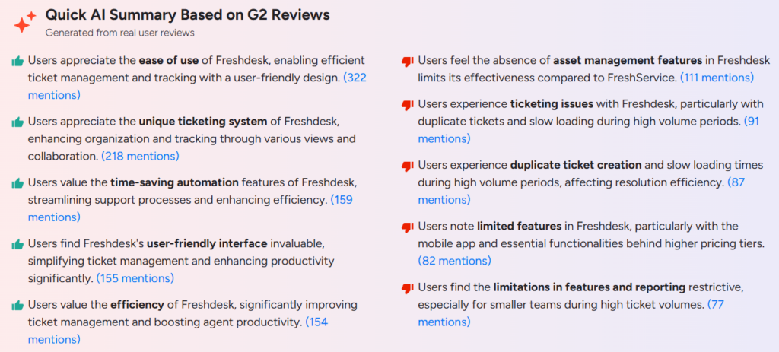Click thumbs-up icon beside unique ticketing system
Image resolution: width=779 pixels, height=352 pixels.
click(18, 122)
